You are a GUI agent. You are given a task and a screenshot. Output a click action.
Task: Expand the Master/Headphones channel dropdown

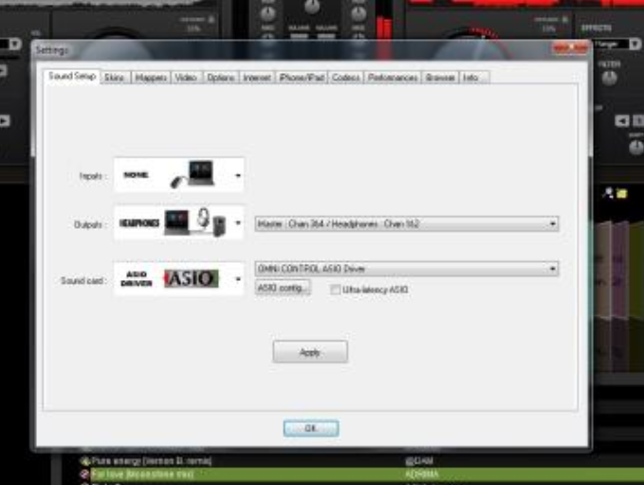click(x=552, y=224)
